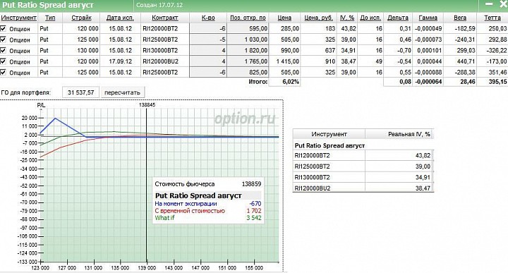This screenshot has height=273, width=508.
Task: Edit real IV 34,91 for RI130000BT2
Action: pyautogui.click(x=399, y=178)
